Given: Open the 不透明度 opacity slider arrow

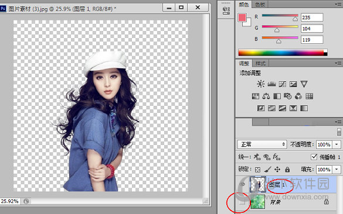Looking at the screenshot, I should click(x=337, y=144).
